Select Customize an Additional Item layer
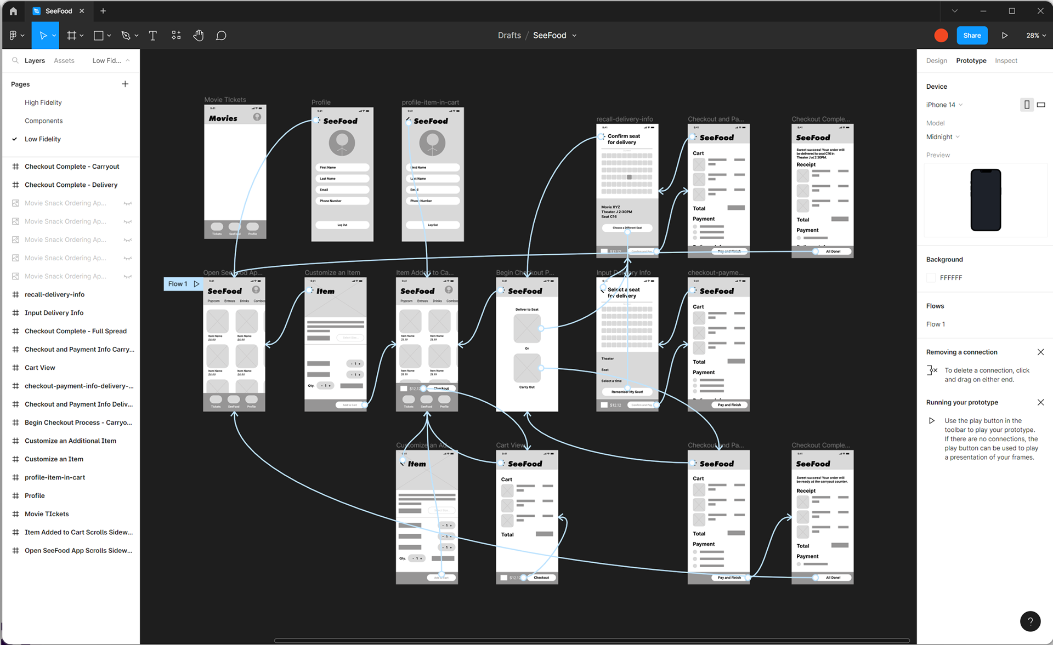1053x645 pixels. (x=71, y=441)
